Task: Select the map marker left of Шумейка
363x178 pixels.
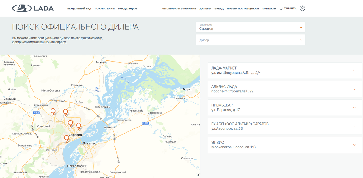Action: point(78,126)
